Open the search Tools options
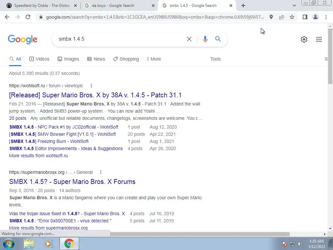The width and height of the screenshot is (333, 250). (215, 59)
